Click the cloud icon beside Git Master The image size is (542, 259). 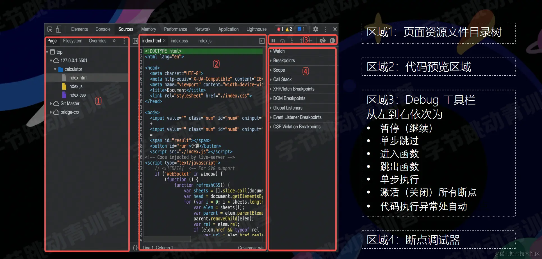click(x=56, y=103)
